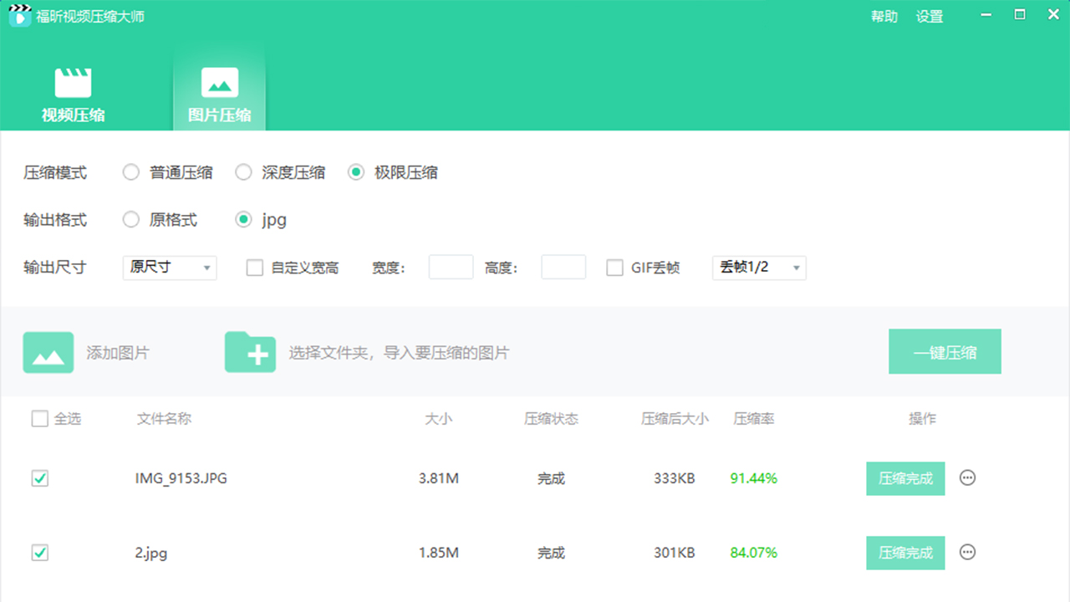Image resolution: width=1070 pixels, height=602 pixels.
Task: Click 压缩完成 button for IMG_9153.JPG
Action: pos(905,478)
